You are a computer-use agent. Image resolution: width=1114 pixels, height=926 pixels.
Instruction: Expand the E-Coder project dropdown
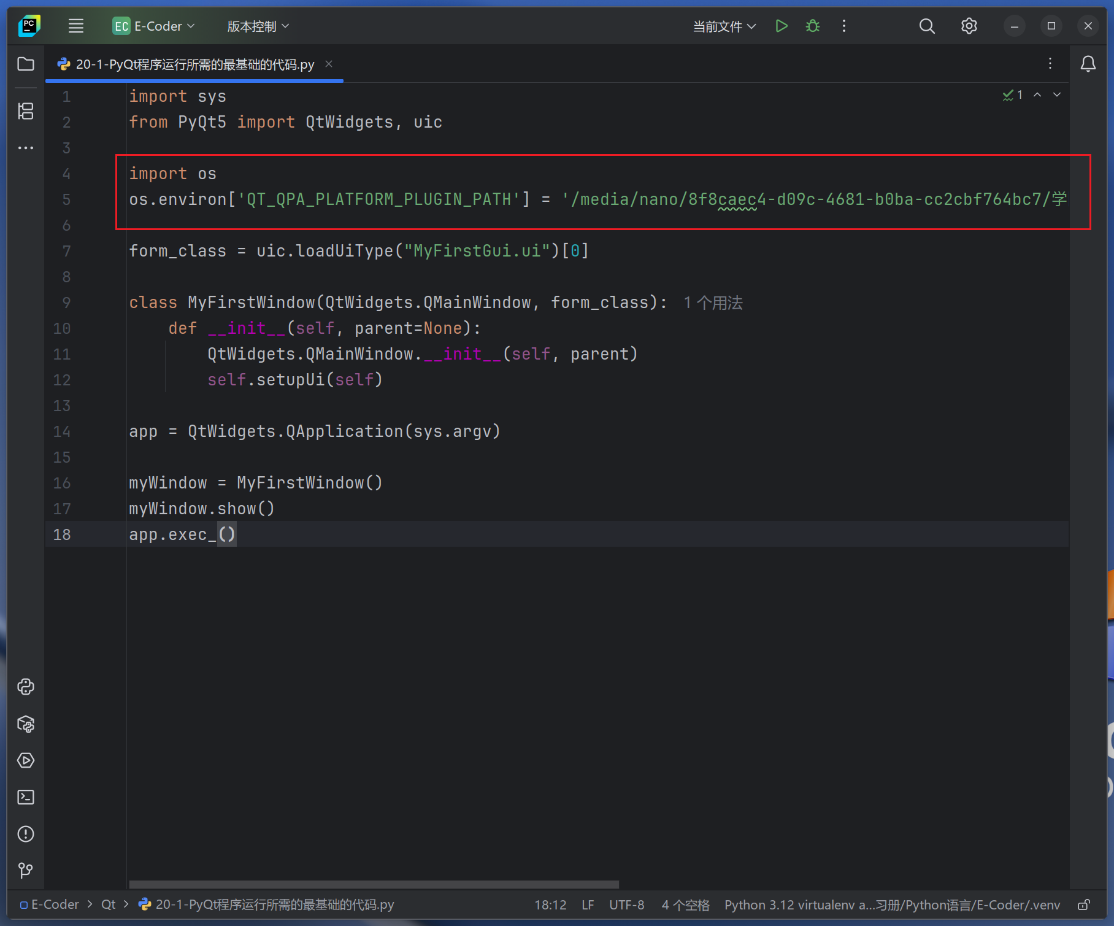(153, 26)
